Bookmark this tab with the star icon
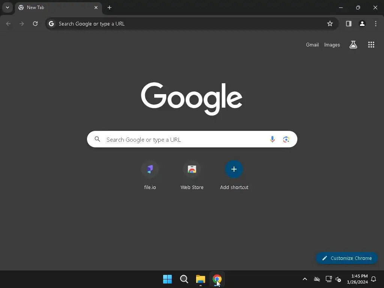Viewport: 384px width, 288px height. 330,24
